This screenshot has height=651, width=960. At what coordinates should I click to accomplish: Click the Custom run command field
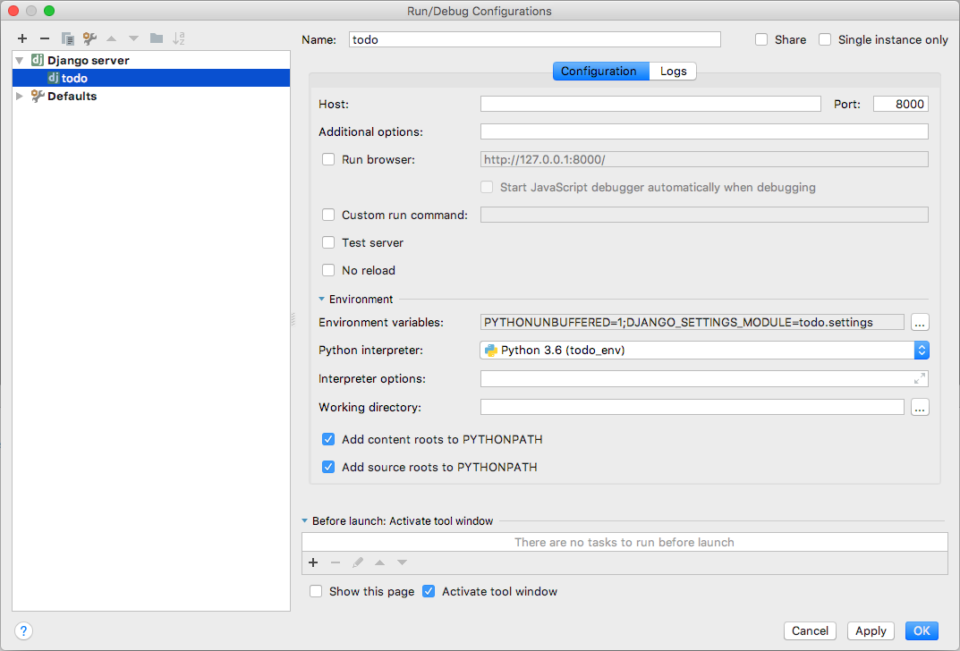click(x=704, y=215)
